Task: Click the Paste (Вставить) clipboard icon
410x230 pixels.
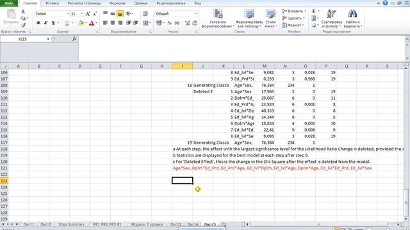Action: click(x=11, y=17)
